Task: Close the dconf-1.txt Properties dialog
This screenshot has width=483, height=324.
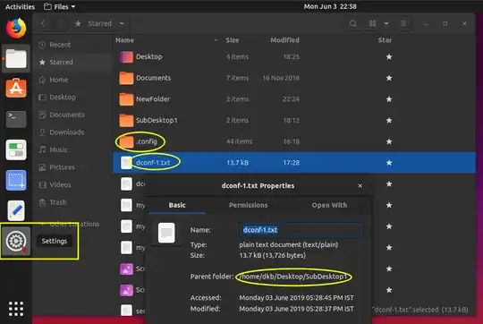Action: pos(360,185)
